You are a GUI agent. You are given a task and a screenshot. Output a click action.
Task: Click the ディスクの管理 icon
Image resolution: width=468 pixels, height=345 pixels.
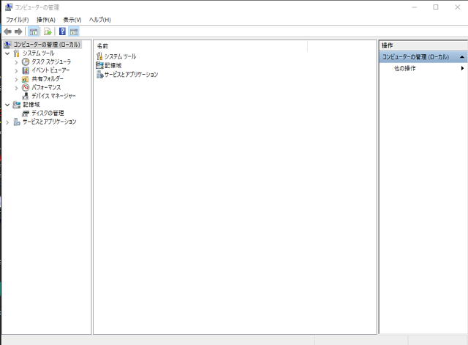tap(26, 114)
